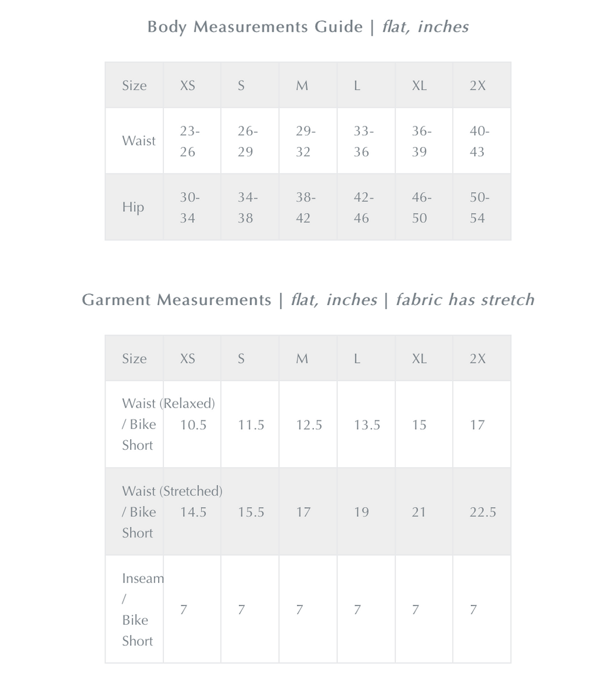615x688 pixels.
Task: Click the 19 stretched waist L cell
Action: tap(361, 512)
